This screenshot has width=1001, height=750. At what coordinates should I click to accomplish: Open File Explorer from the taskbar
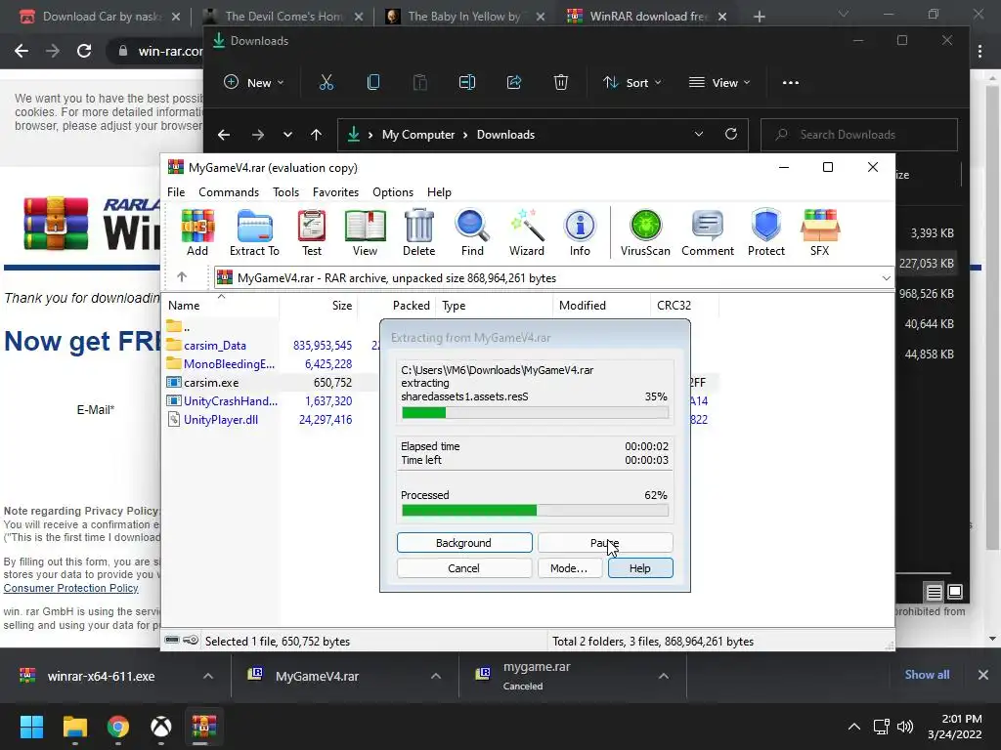point(74,727)
